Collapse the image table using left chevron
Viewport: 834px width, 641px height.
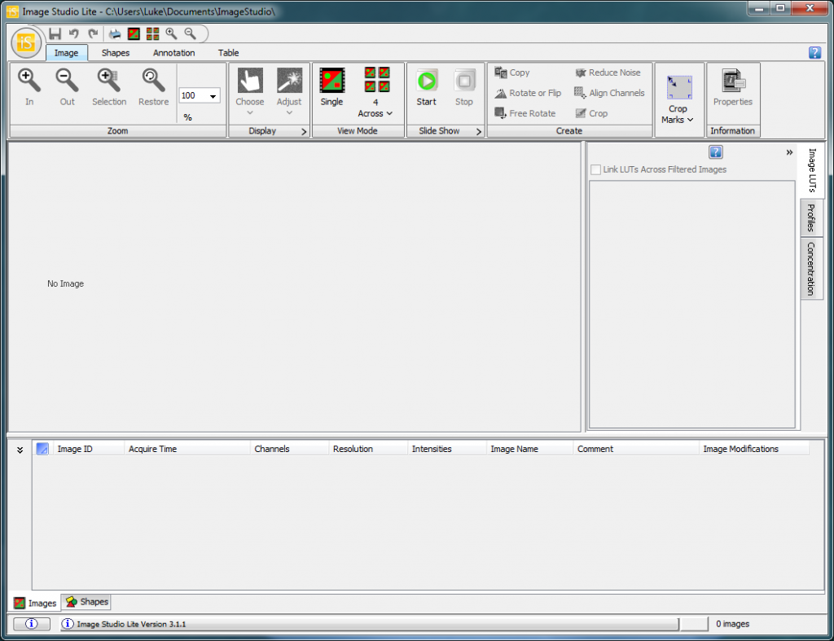pos(20,449)
